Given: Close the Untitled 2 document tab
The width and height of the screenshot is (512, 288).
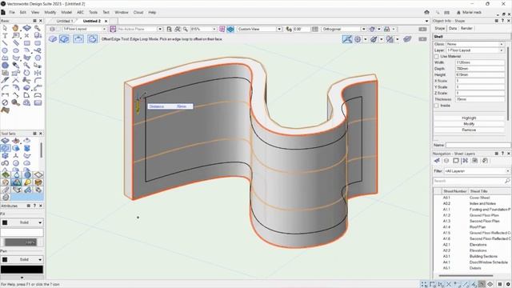Looking at the screenshot, I should point(106,21).
